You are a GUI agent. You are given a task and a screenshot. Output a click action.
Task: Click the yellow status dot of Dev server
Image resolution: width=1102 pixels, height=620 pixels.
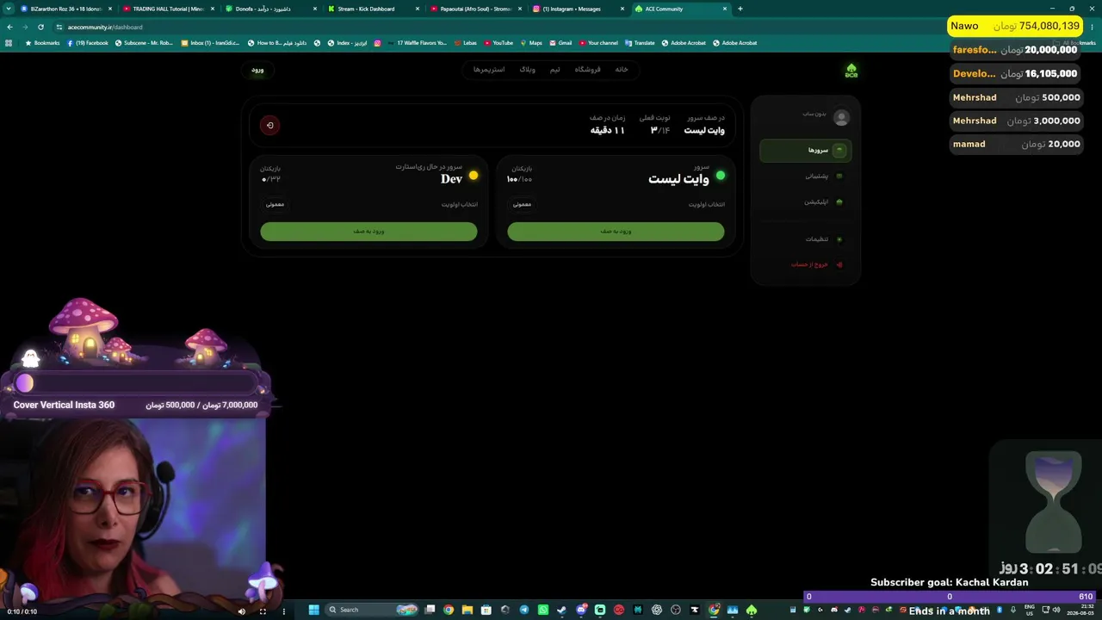click(474, 176)
